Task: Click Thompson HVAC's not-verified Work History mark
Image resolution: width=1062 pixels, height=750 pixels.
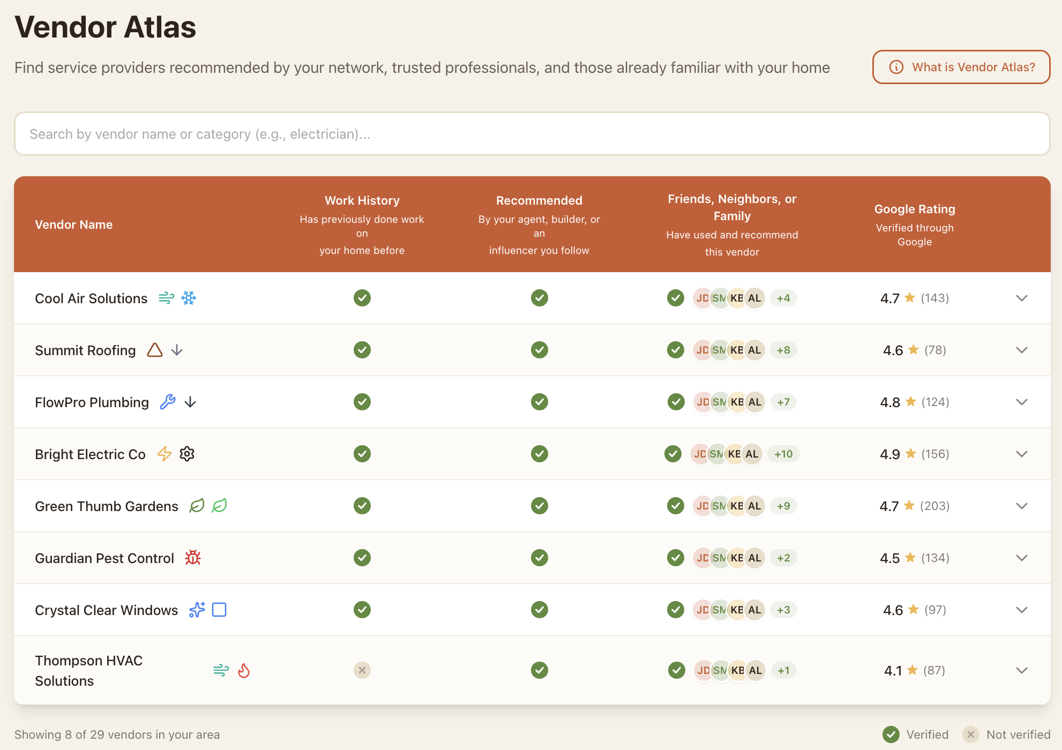Action: click(x=362, y=670)
